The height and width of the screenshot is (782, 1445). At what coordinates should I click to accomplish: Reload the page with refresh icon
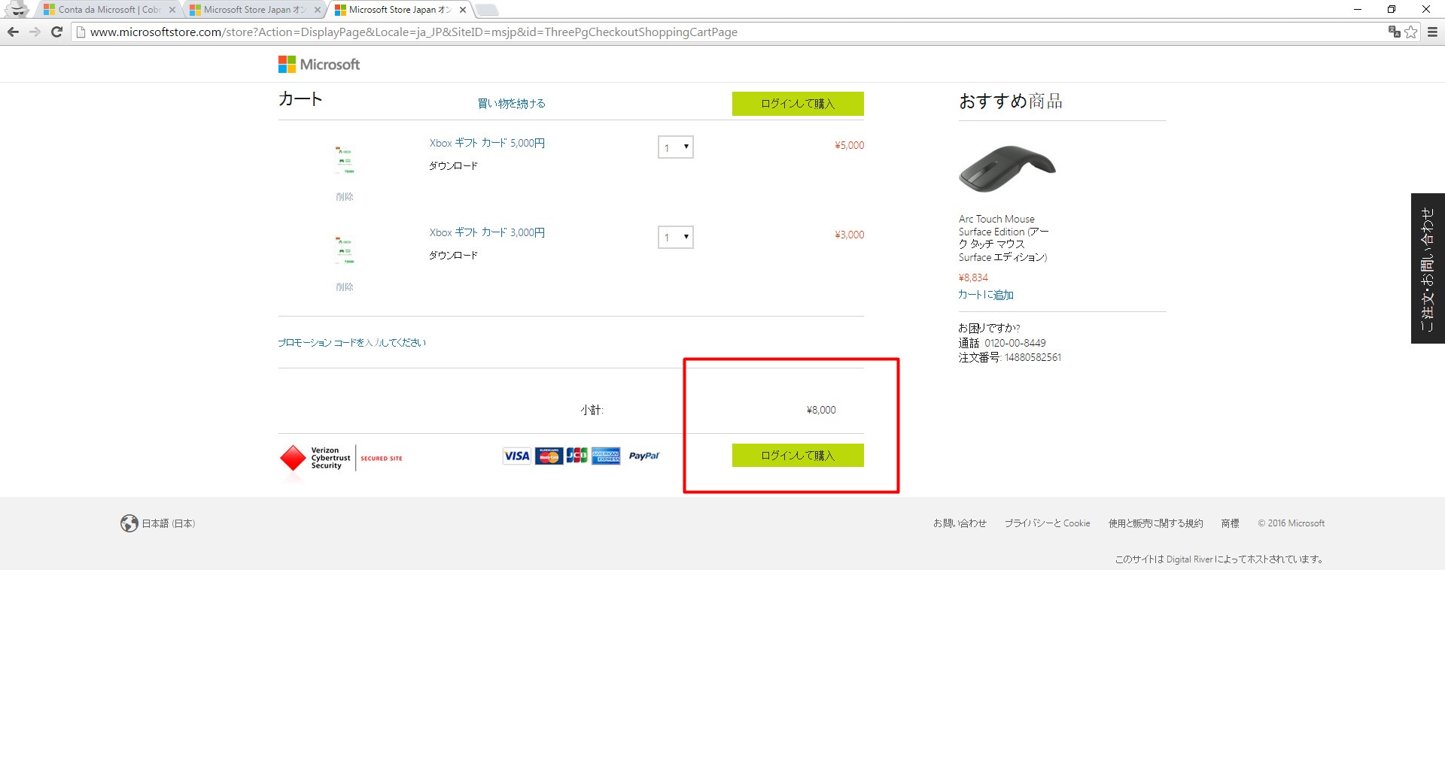click(56, 32)
